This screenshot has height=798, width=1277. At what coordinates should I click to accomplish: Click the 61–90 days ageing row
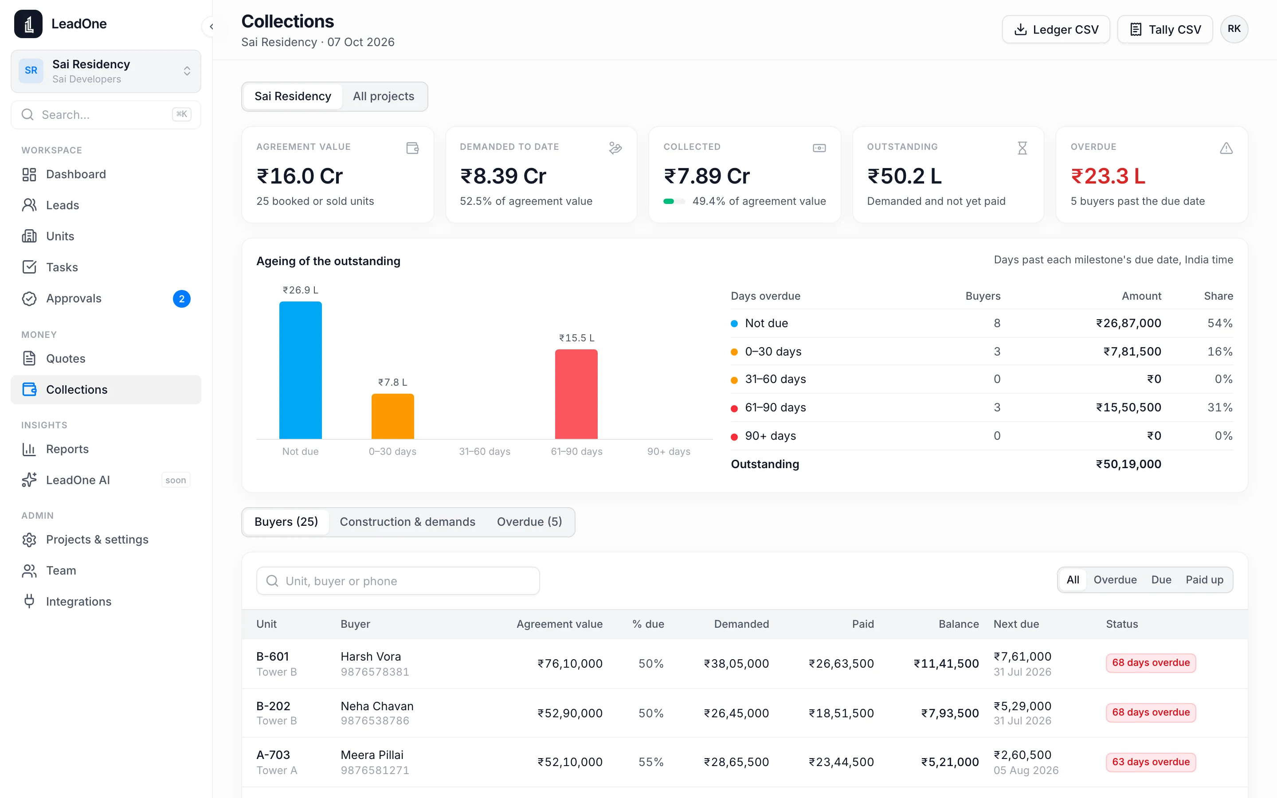tap(982, 407)
